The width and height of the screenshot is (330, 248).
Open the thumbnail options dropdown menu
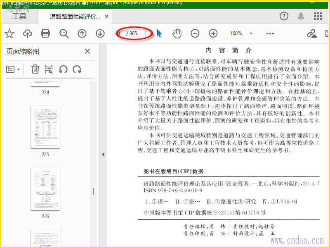[x=13, y=69]
